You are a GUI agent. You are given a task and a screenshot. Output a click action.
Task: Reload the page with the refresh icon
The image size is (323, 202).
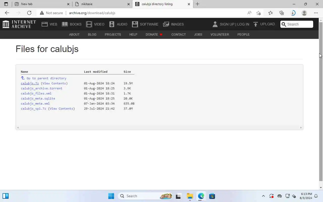(29, 13)
